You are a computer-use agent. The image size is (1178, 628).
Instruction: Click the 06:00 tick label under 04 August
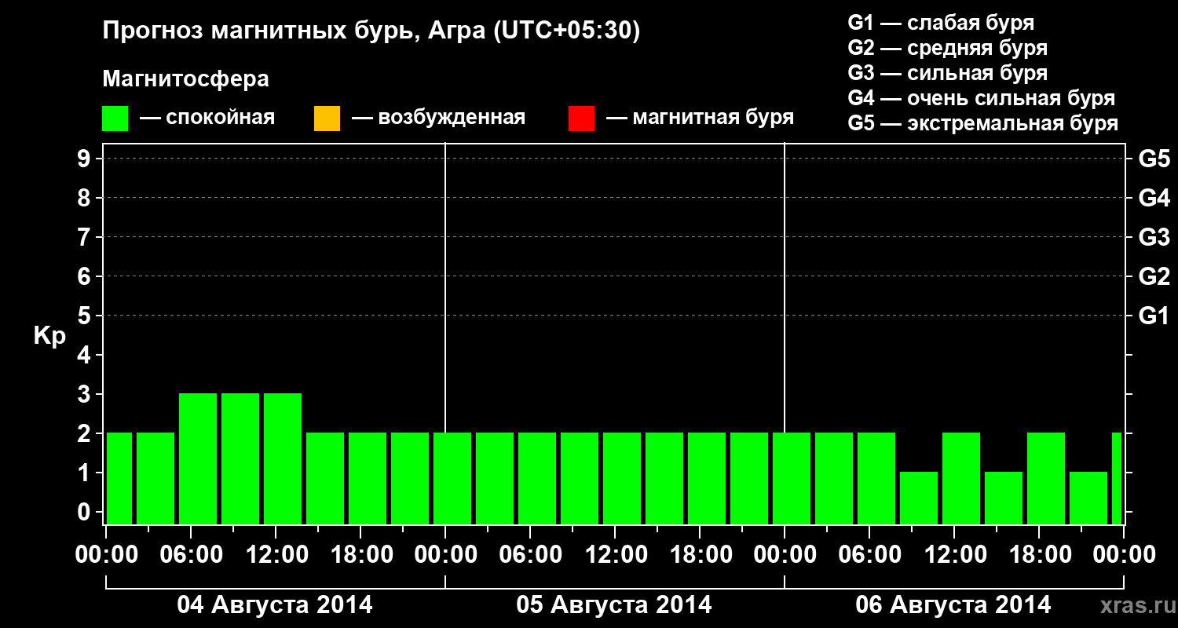click(191, 554)
